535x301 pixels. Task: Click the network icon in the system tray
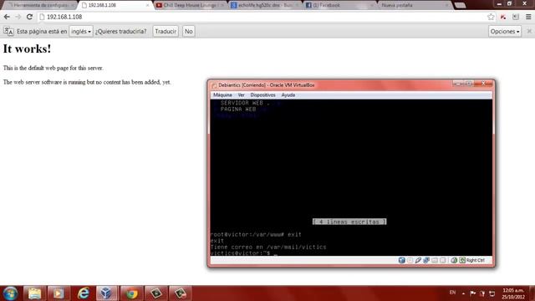coord(492,293)
